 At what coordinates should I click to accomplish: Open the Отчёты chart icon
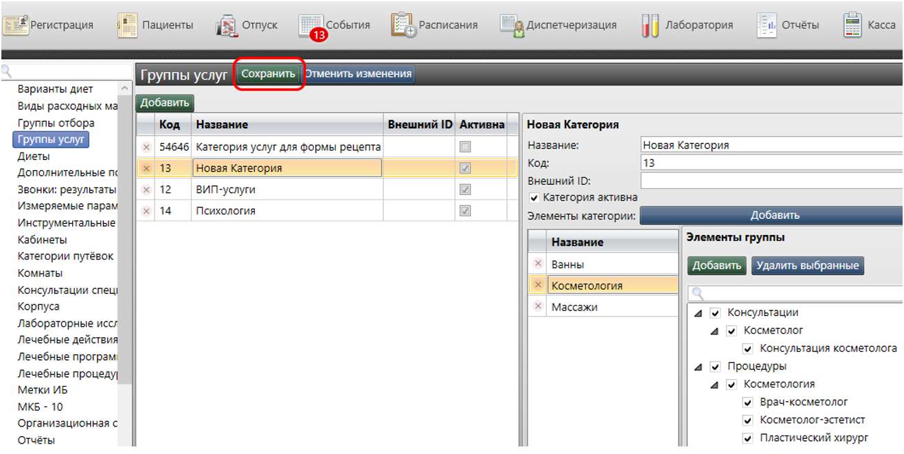coord(766,25)
